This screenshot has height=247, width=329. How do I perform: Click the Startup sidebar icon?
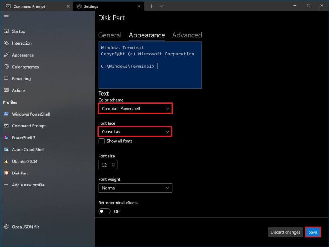6,31
